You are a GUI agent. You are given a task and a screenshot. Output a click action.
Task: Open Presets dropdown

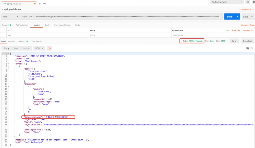tap(248, 30)
